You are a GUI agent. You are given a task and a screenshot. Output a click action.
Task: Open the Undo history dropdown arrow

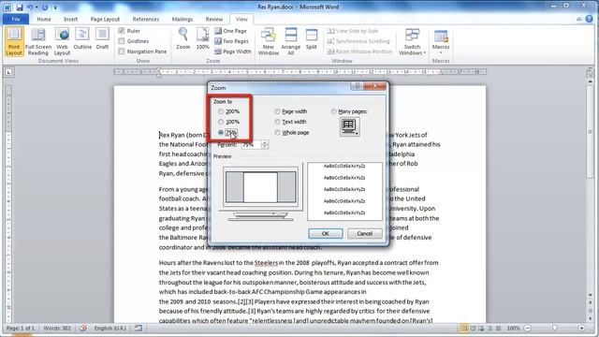[x=37, y=7]
